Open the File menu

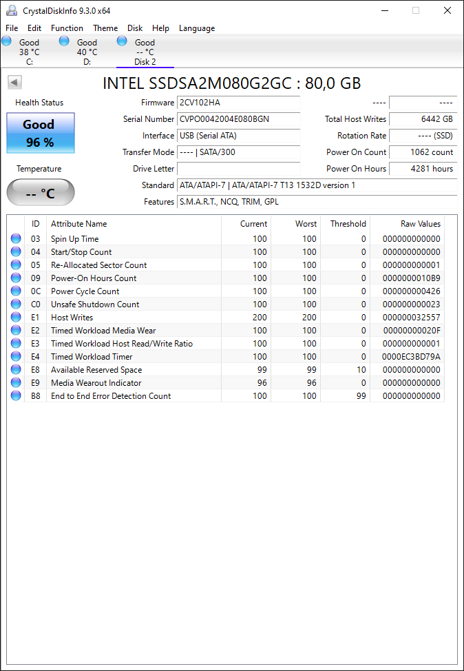point(12,28)
